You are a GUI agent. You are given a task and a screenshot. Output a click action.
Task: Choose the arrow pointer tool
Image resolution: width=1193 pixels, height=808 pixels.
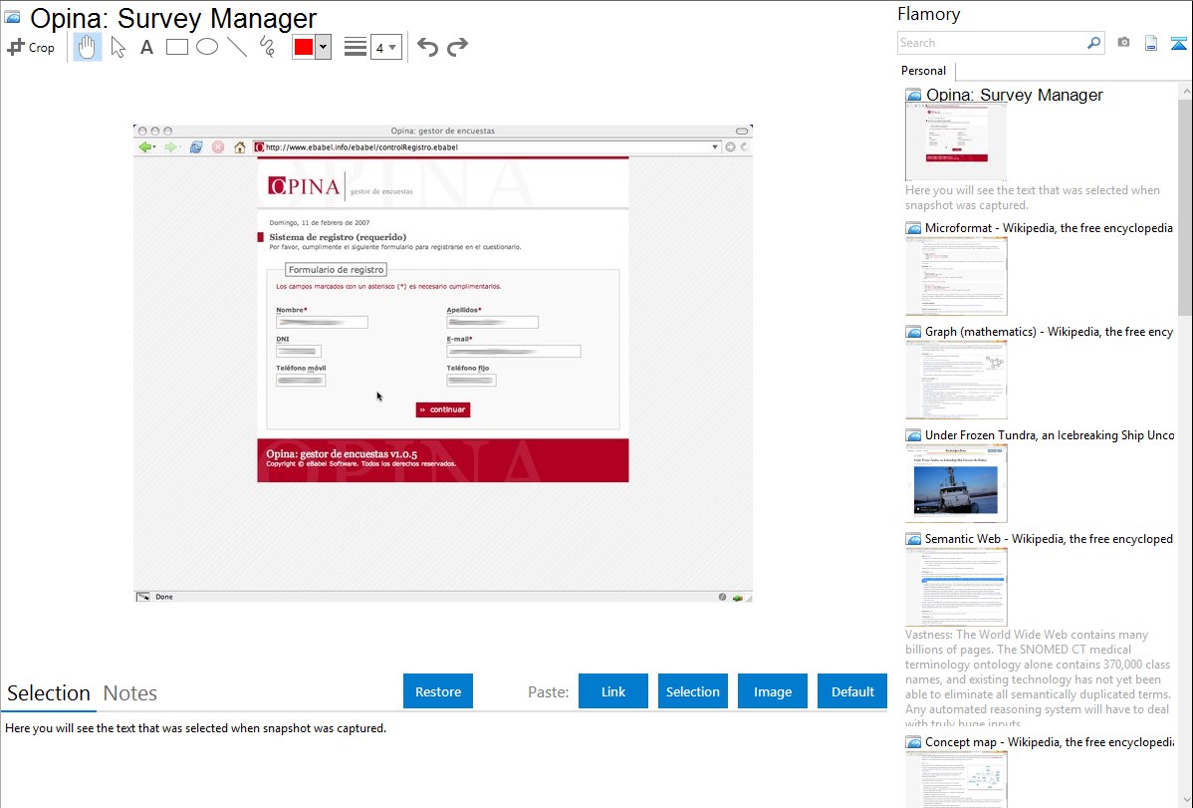click(118, 47)
